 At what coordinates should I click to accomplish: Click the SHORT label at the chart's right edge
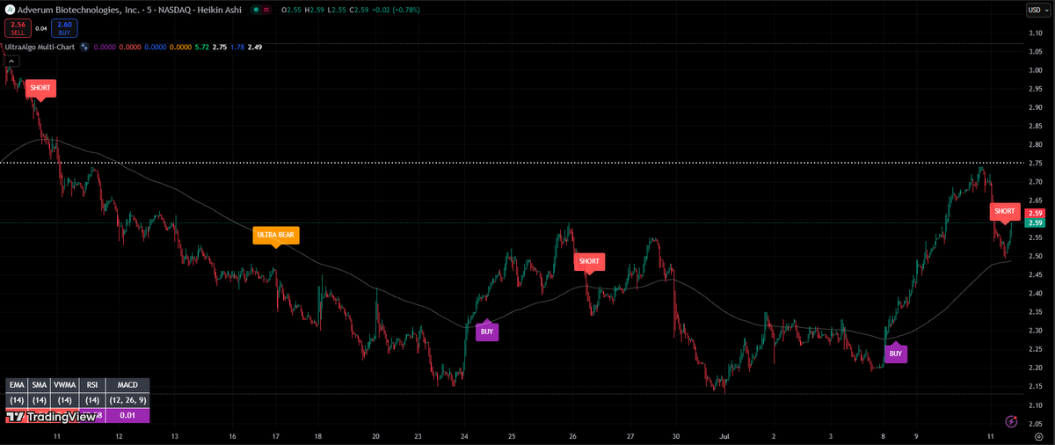click(1005, 212)
